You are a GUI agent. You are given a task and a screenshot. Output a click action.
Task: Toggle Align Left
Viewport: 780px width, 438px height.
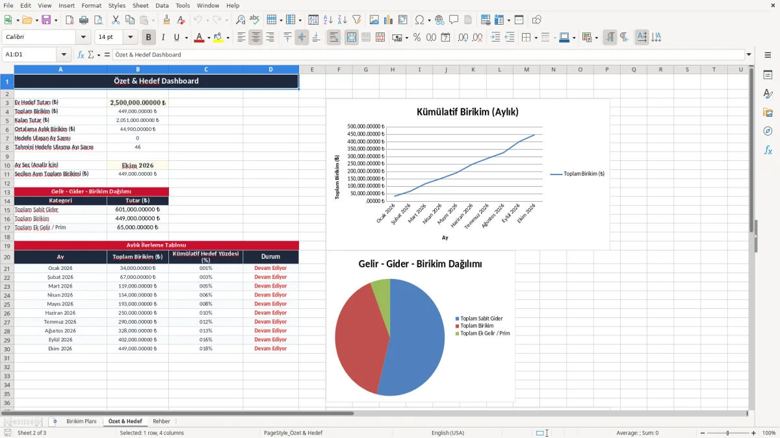[241, 38]
